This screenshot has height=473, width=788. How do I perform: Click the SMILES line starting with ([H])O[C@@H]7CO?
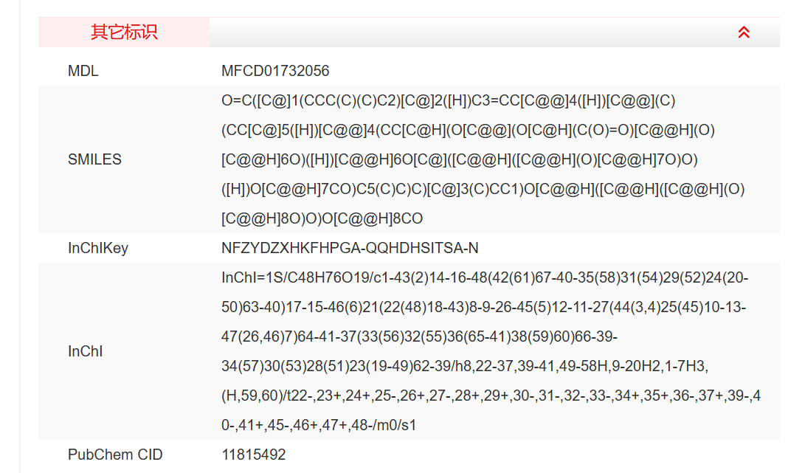click(483, 190)
